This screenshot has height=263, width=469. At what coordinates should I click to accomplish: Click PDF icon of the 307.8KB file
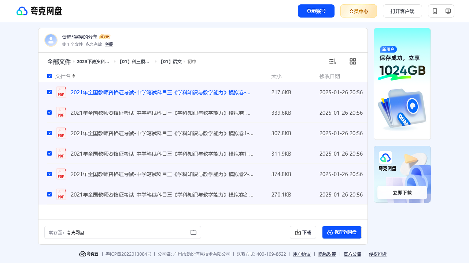61,133
